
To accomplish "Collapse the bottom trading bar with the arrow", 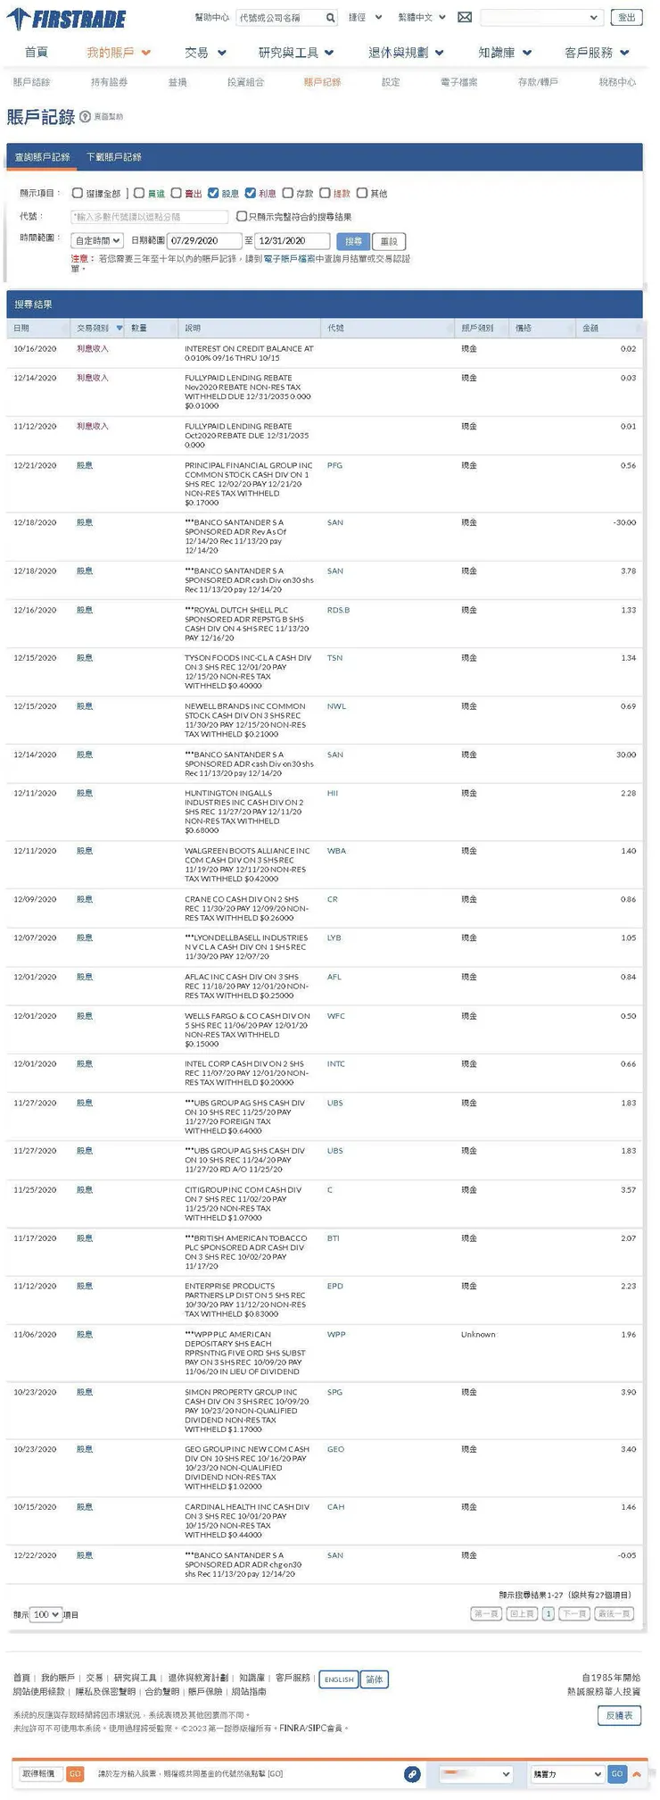I will (x=637, y=1774).
